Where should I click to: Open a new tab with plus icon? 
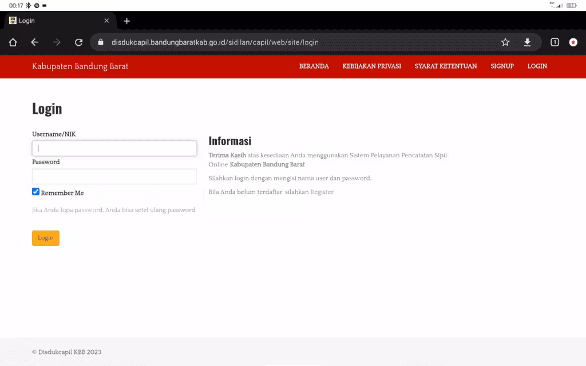126,21
